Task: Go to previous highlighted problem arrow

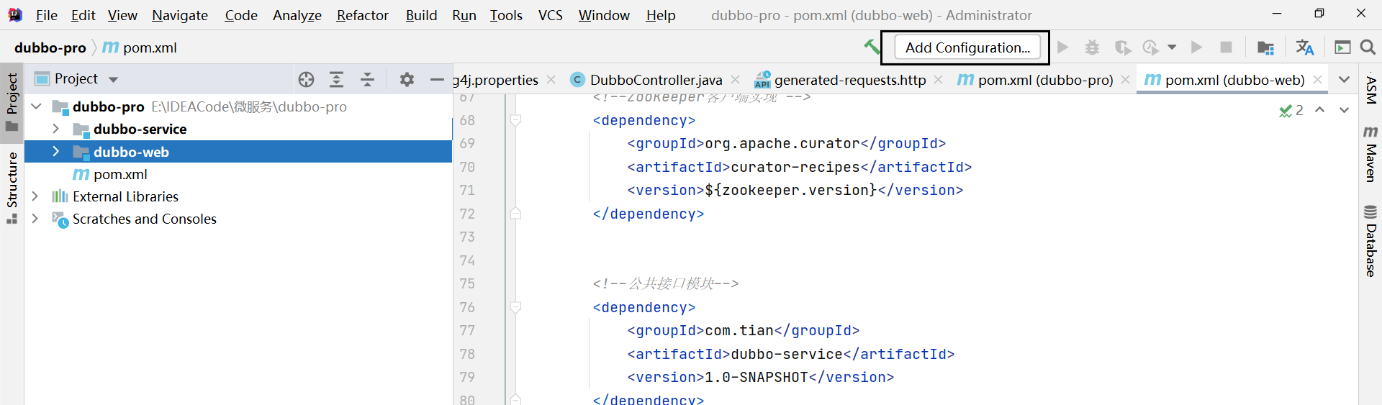Action: pos(1319,110)
